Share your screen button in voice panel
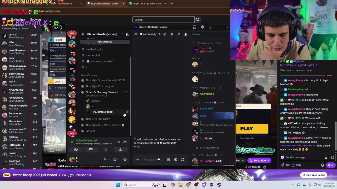 pyautogui.click(x=91, y=150)
